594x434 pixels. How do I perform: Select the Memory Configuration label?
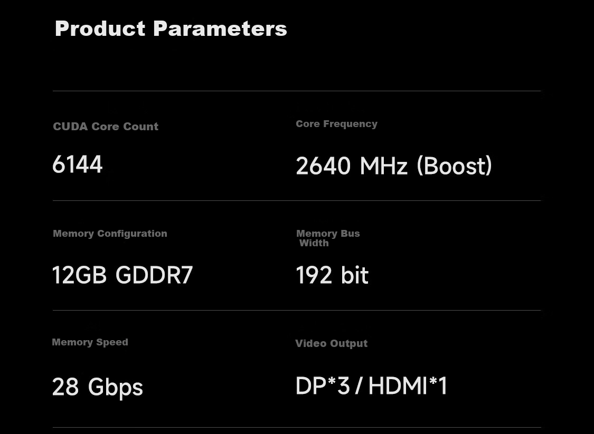pos(110,234)
